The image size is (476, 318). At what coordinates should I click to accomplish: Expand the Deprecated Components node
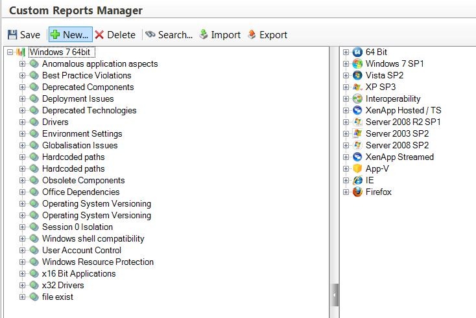coord(22,87)
